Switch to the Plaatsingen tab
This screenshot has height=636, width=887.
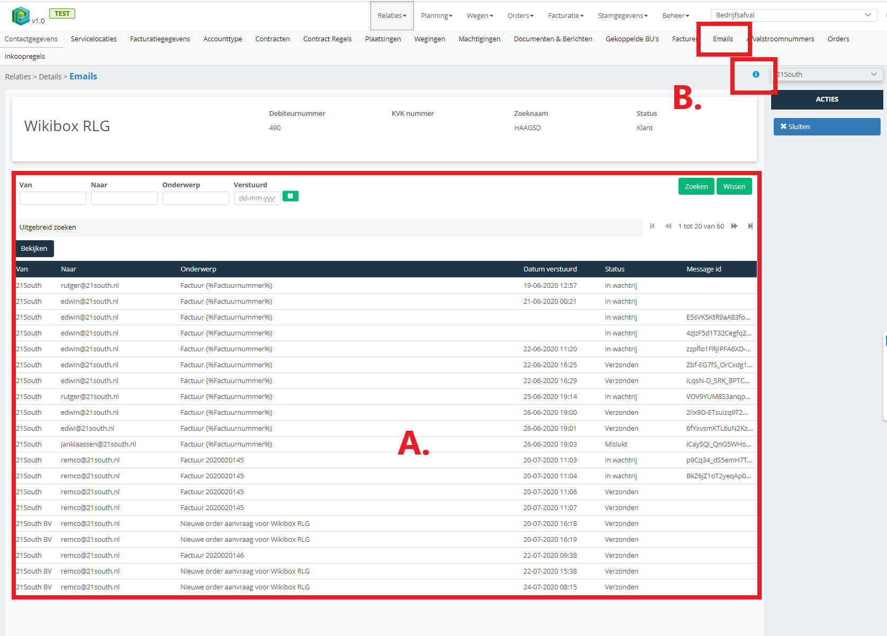point(383,39)
